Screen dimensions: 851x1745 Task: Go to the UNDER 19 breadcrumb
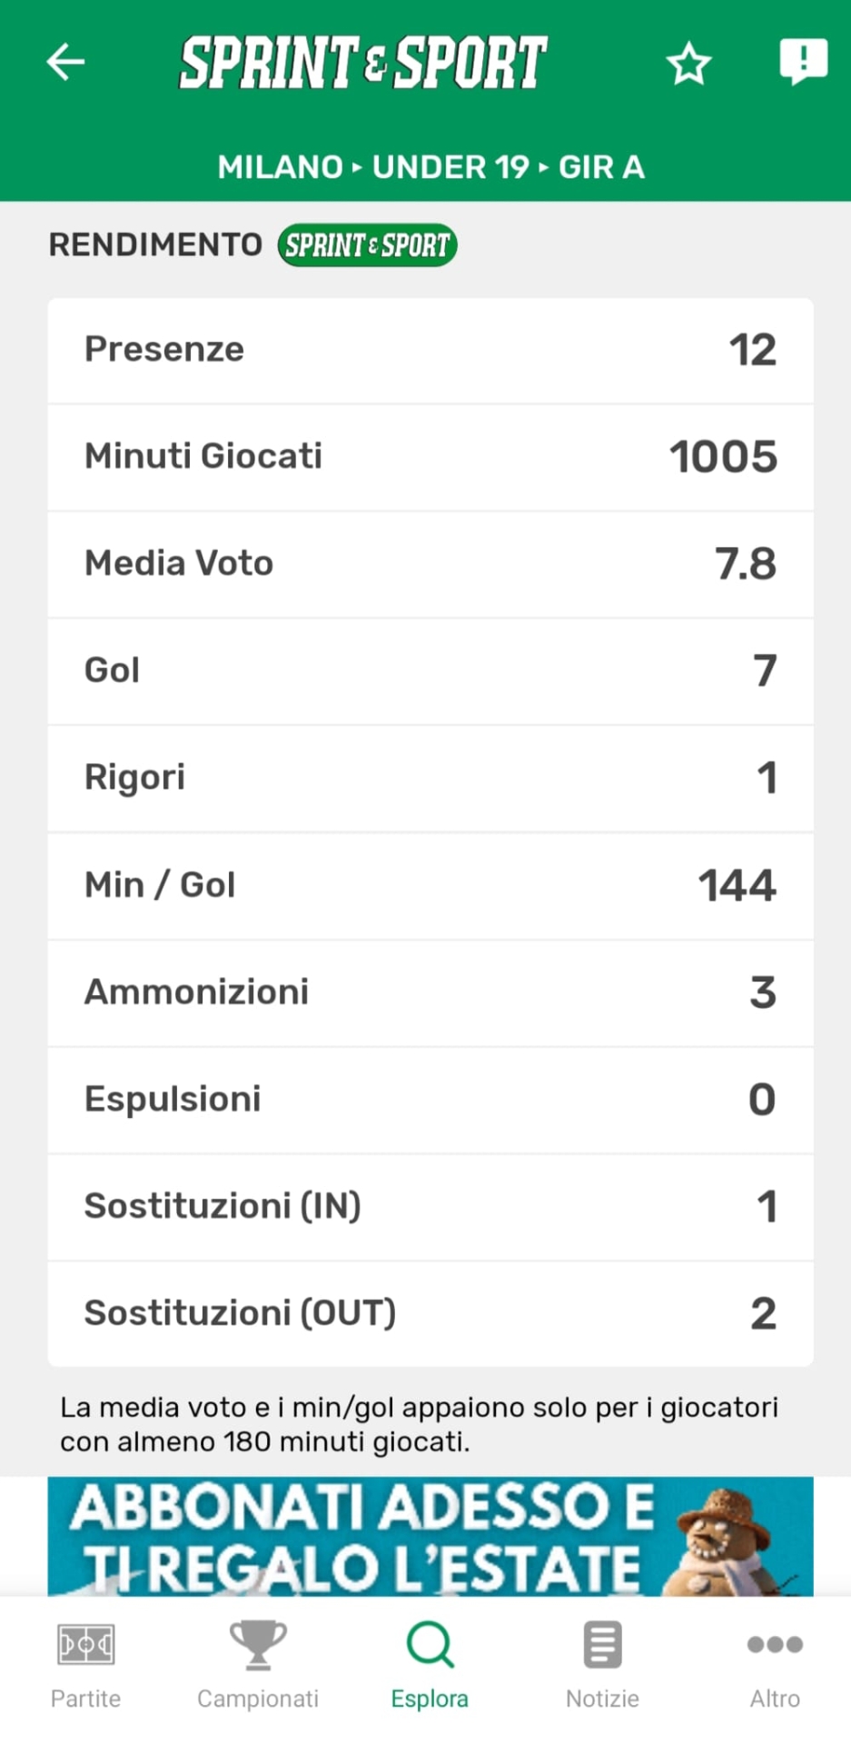coord(450,167)
